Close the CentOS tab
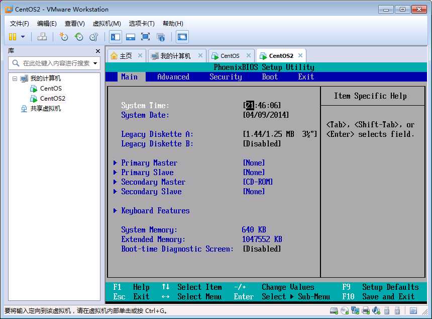This screenshot has height=319, width=432. point(249,55)
